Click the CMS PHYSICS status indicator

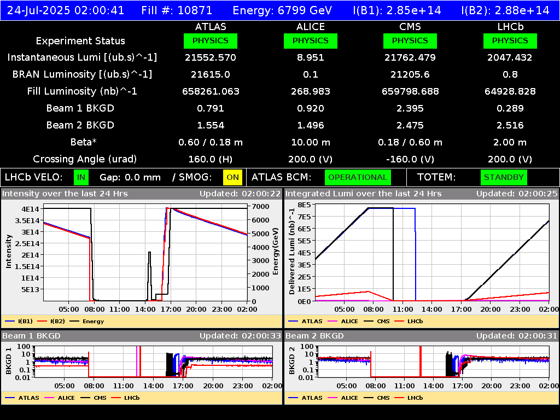410,40
